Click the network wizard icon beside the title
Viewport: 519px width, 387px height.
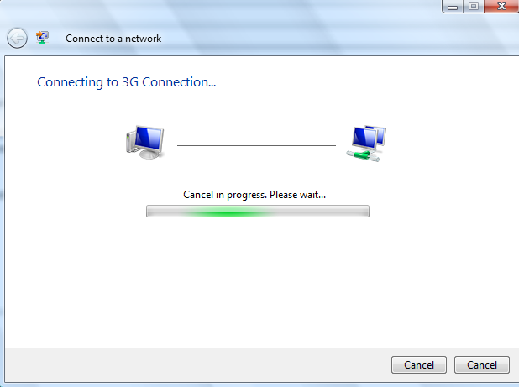pyautogui.click(x=42, y=38)
